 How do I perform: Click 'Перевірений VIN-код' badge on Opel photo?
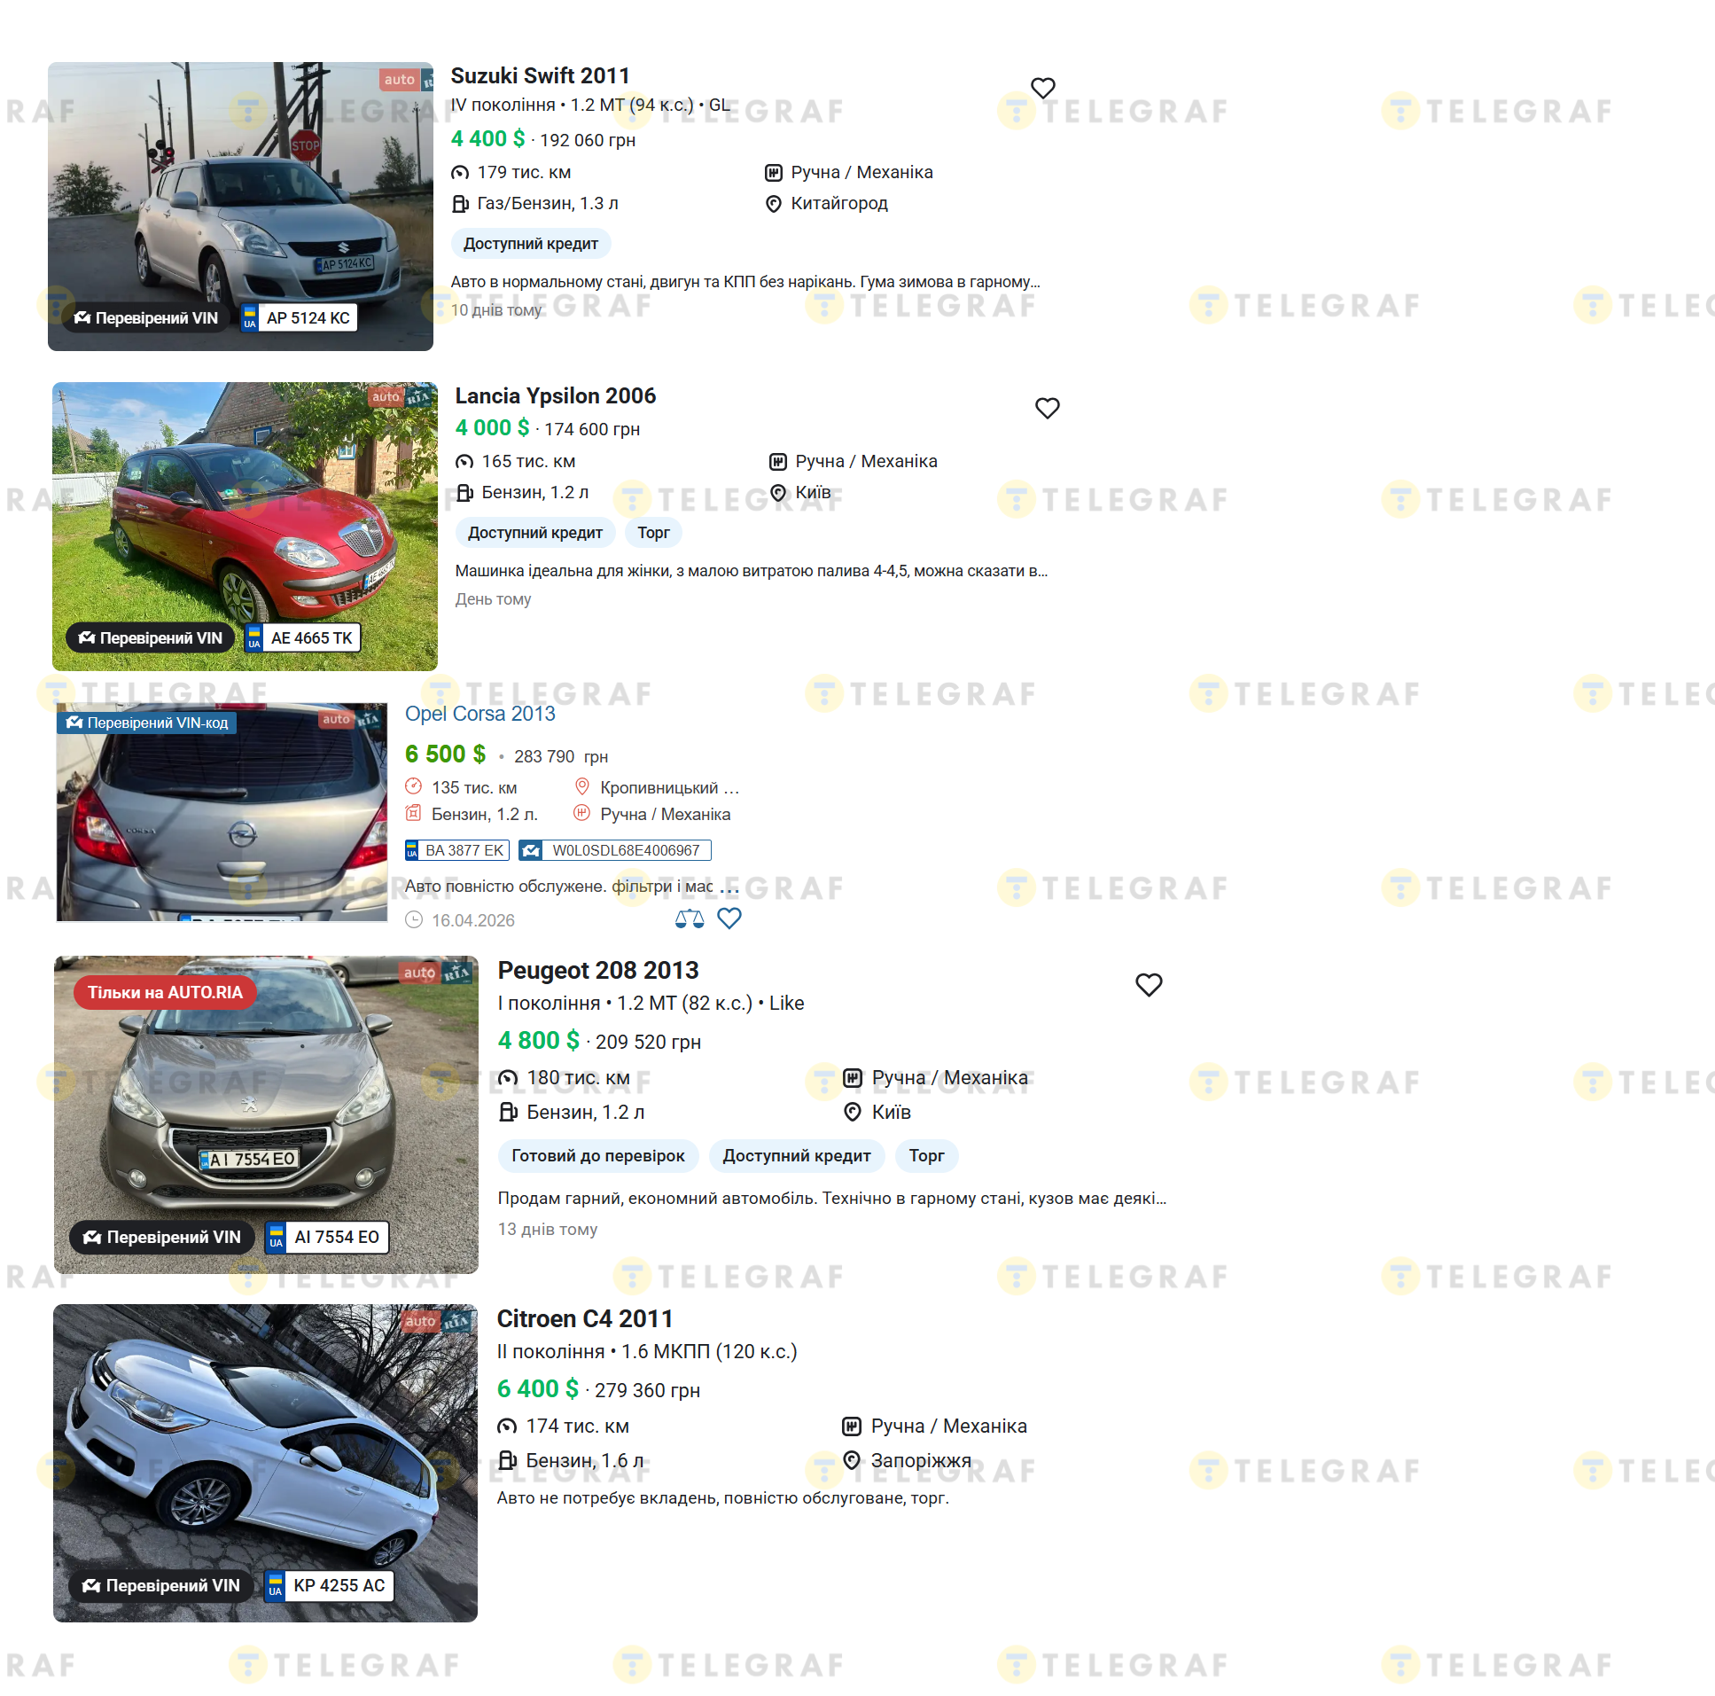point(146,722)
